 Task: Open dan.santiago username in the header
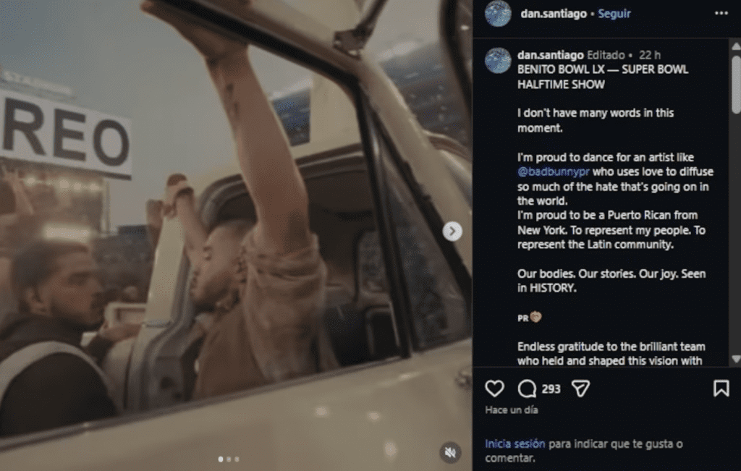pos(554,14)
